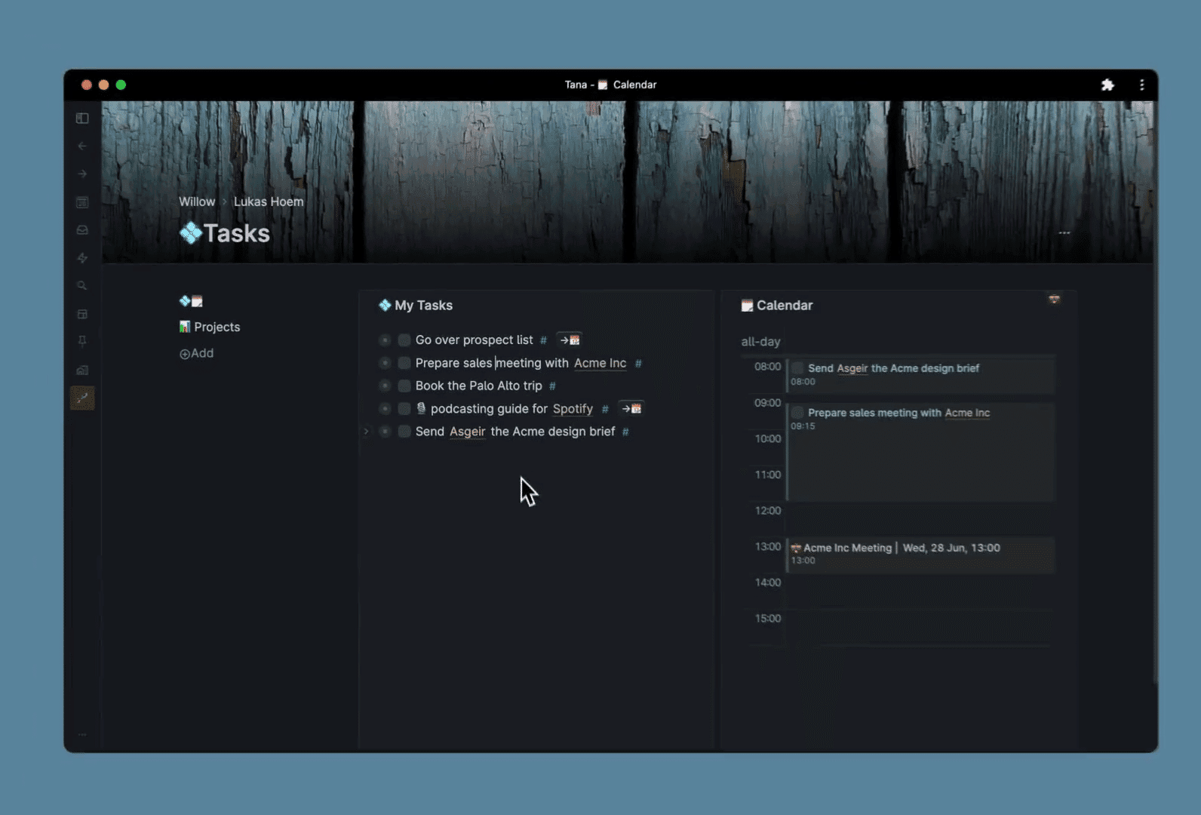Tick calendar checkbox for Prepare sales meeting event
Screen dimensions: 1201x815
pos(797,413)
